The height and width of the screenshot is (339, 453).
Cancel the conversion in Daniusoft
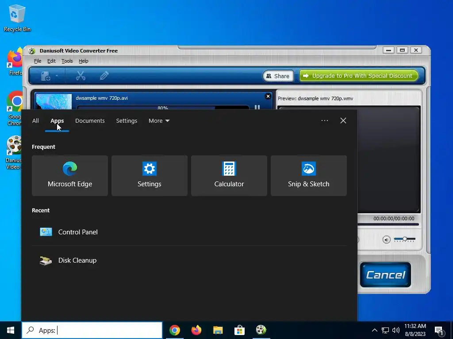click(385, 275)
